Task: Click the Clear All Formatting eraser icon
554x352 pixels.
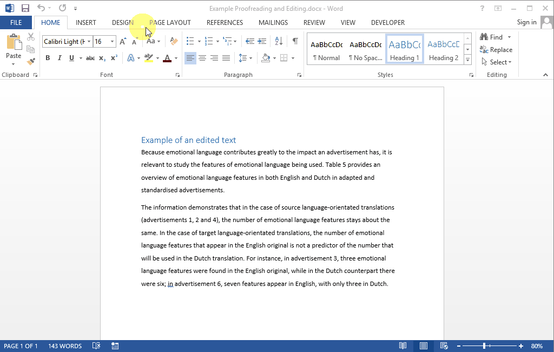Action: [x=174, y=41]
